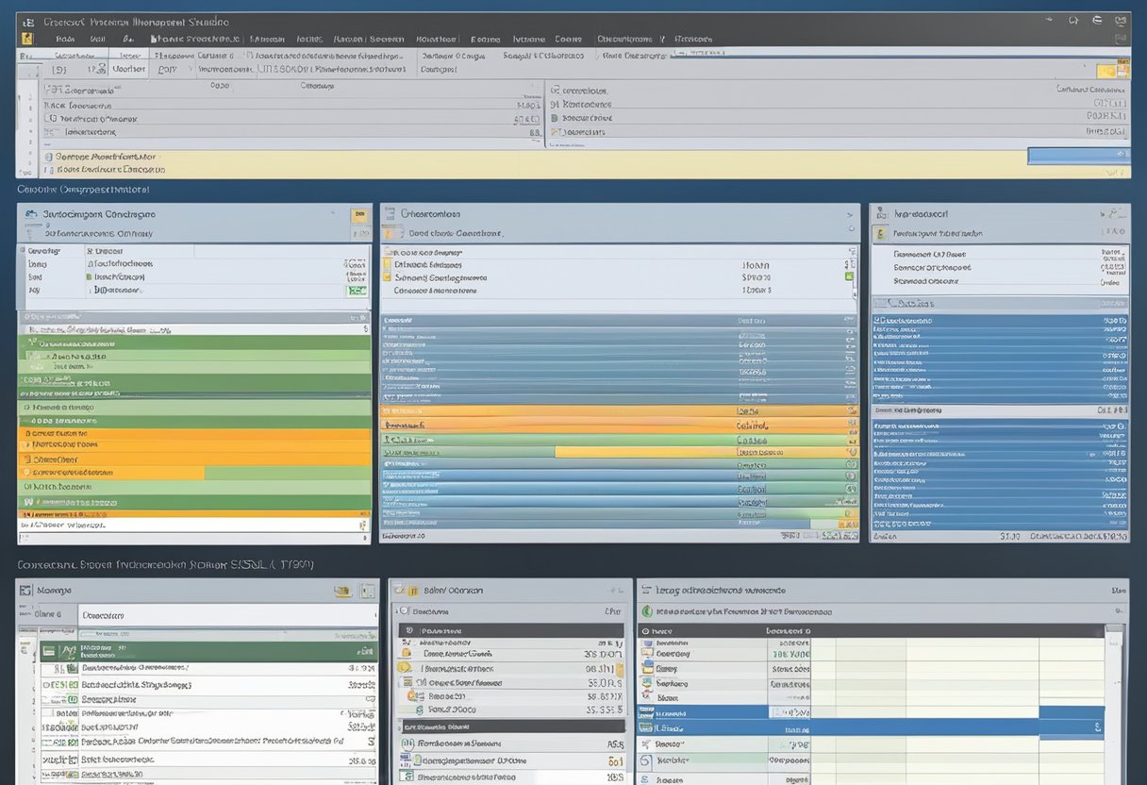Open the first menu in the top menu bar
Image resolution: width=1147 pixels, height=785 pixels.
(x=64, y=40)
